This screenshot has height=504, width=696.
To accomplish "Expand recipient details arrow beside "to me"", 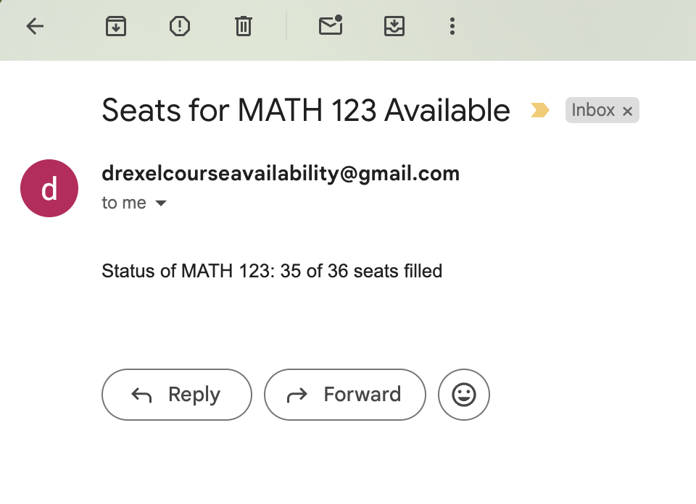I will (161, 203).
